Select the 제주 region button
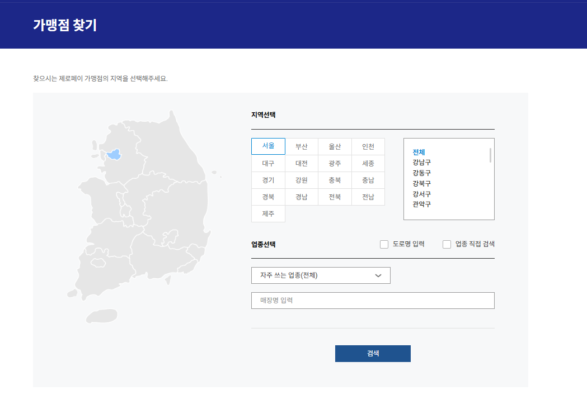Image resolution: width=587 pixels, height=400 pixels. pos(268,214)
